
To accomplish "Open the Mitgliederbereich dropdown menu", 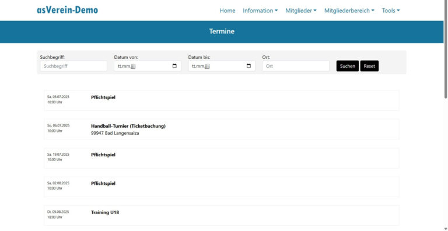I will (x=349, y=10).
